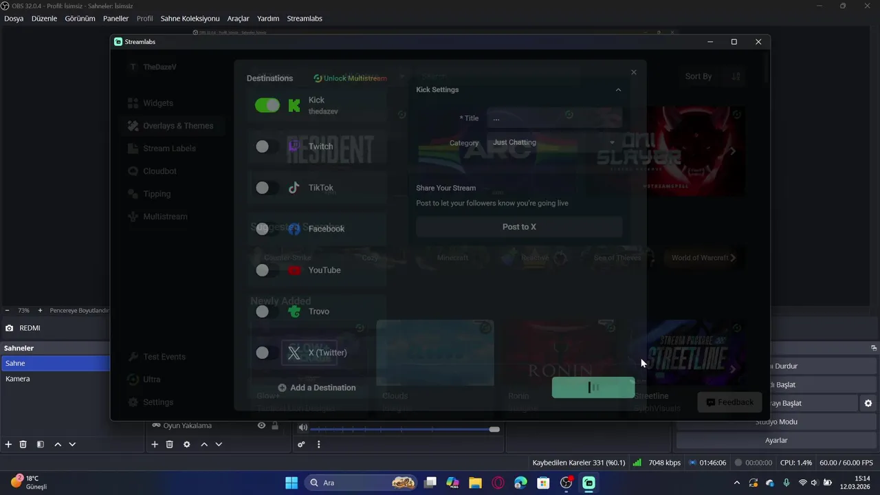Viewport: 880px width, 495px height.
Task: Collapse the Kick Settings section chevron
Action: 618,90
